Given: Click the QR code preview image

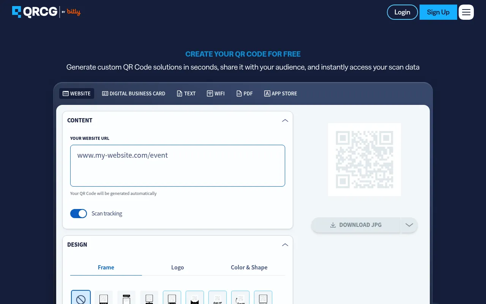Looking at the screenshot, I should click(364, 160).
